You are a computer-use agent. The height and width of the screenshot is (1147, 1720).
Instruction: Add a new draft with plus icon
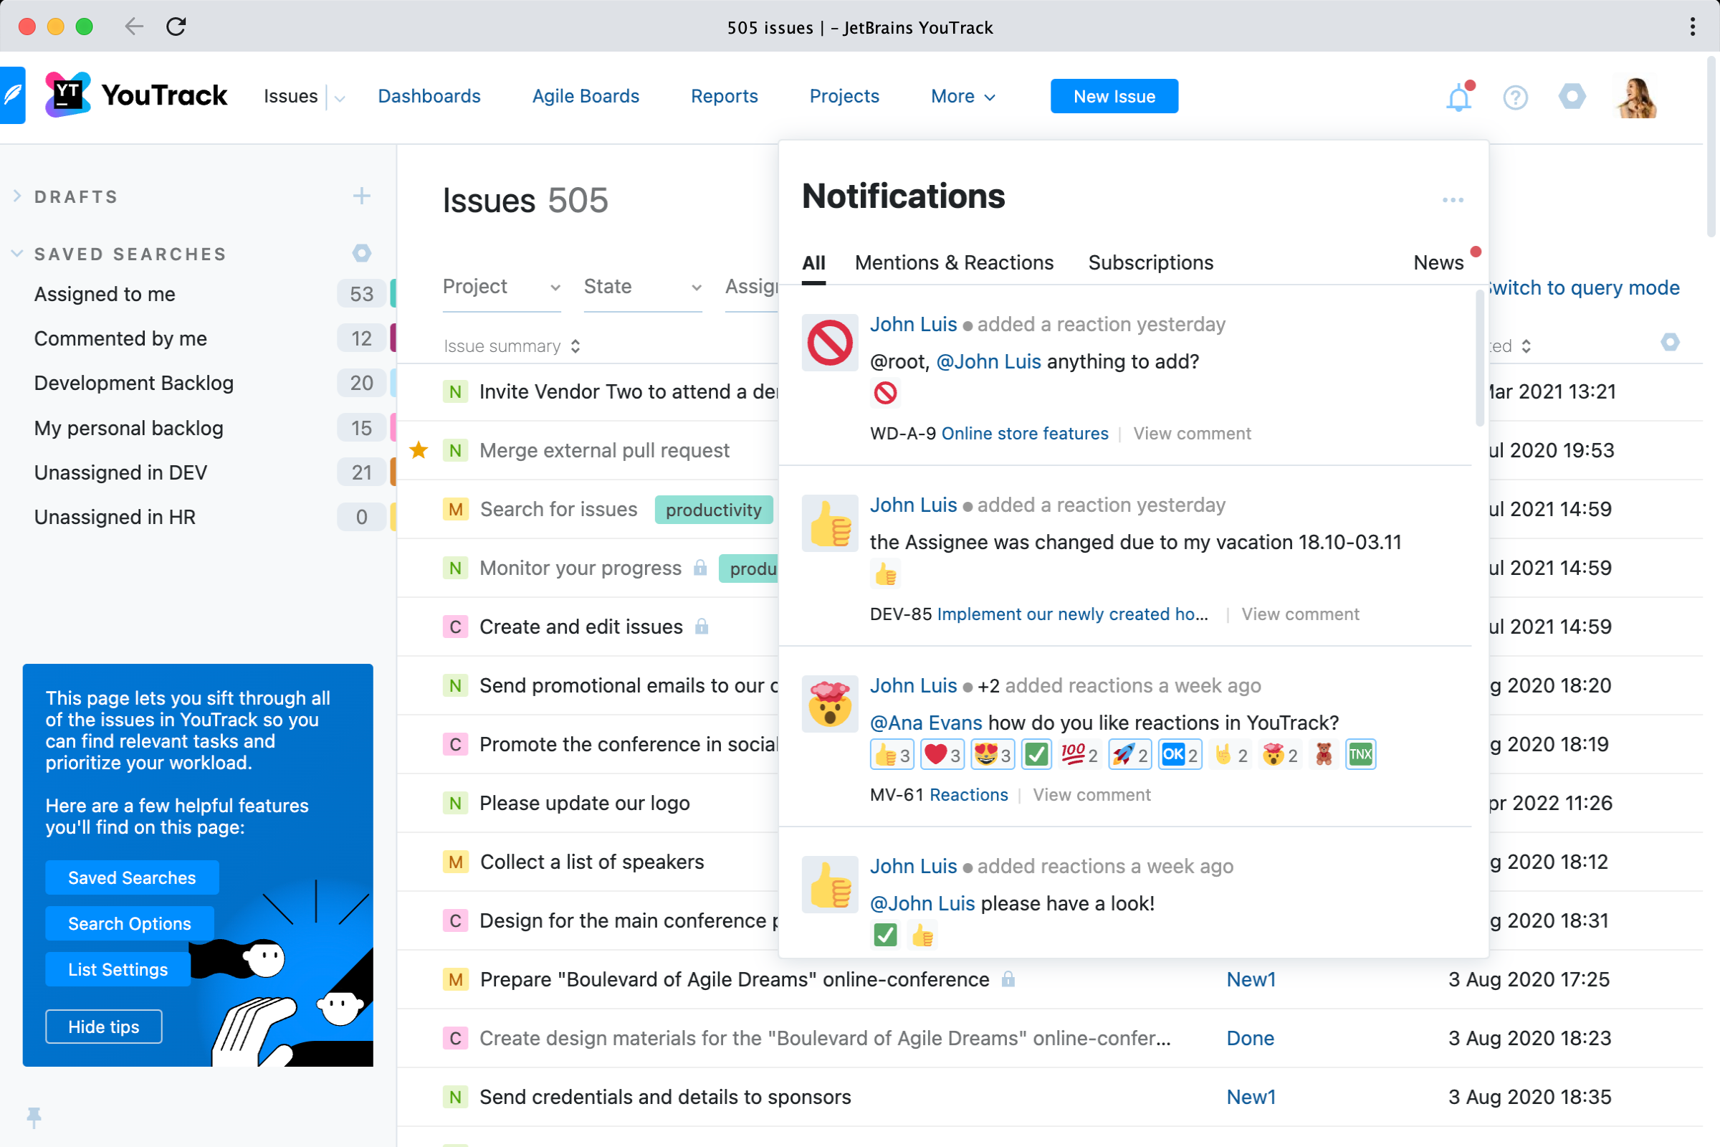pyautogui.click(x=361, y=196)
